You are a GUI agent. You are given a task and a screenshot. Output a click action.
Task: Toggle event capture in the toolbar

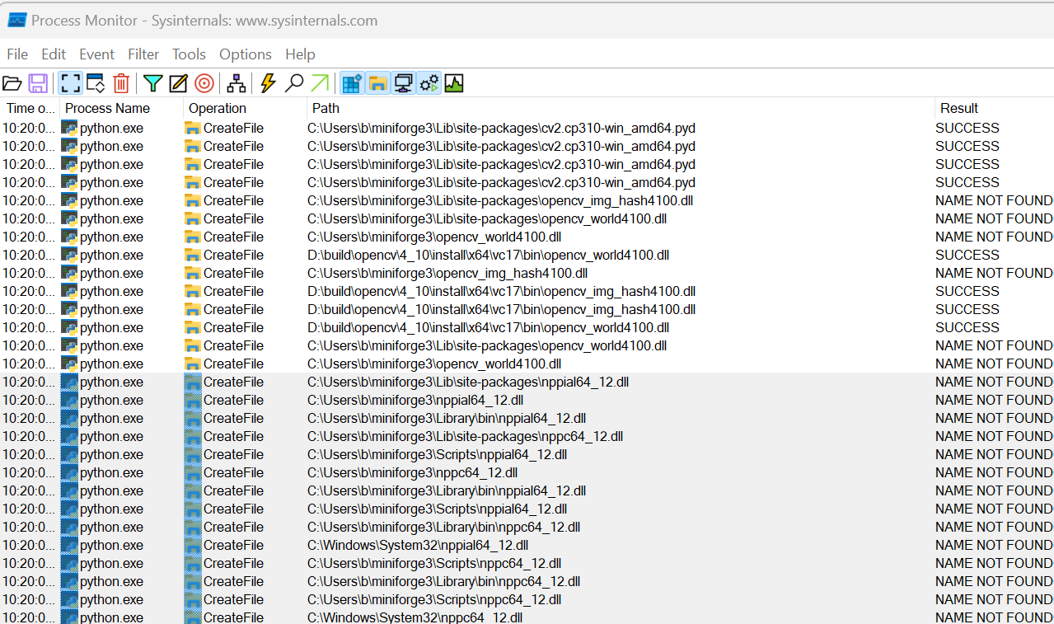point(71,83)
